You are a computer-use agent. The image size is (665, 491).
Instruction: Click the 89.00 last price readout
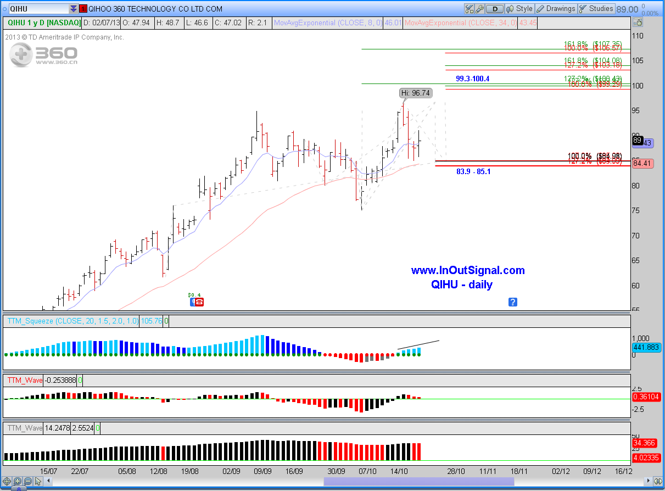point(627,9)
